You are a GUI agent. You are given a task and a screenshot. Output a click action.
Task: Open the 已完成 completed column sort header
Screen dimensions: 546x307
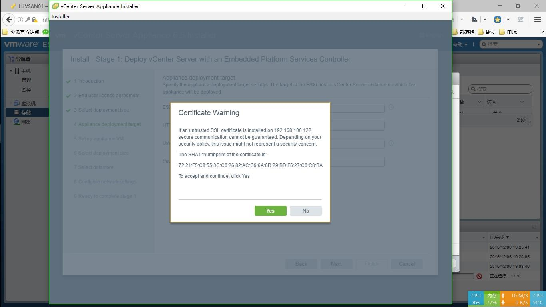coord(500,237)
